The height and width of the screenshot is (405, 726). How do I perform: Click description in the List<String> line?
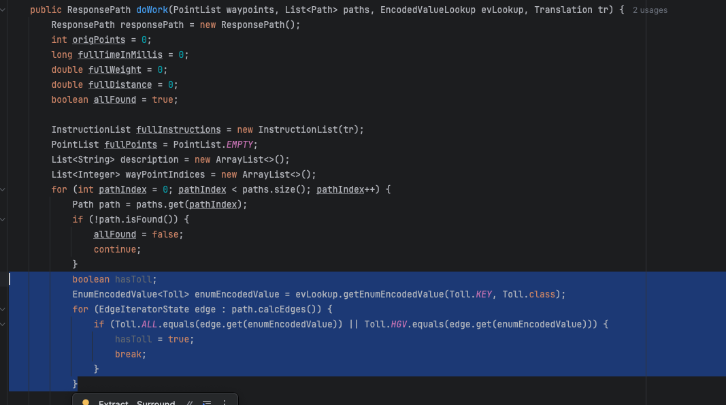(x=149, y=159)
